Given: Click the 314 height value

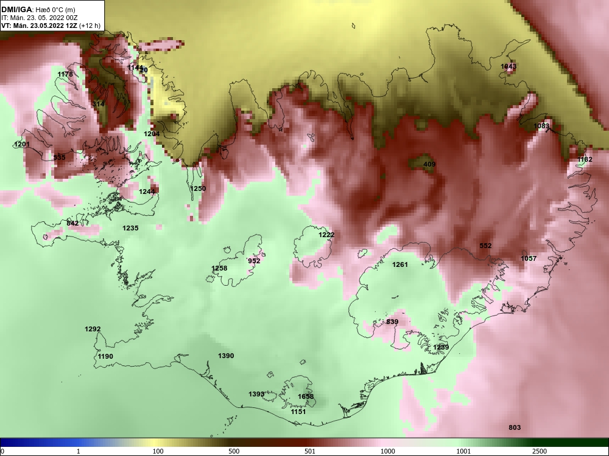Looking at the screenshot, I should (x=98, y=104).
